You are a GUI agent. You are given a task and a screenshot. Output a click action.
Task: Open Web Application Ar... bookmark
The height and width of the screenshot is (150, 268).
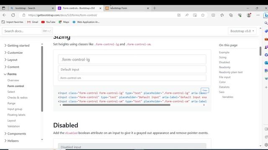tap(86, 22)
